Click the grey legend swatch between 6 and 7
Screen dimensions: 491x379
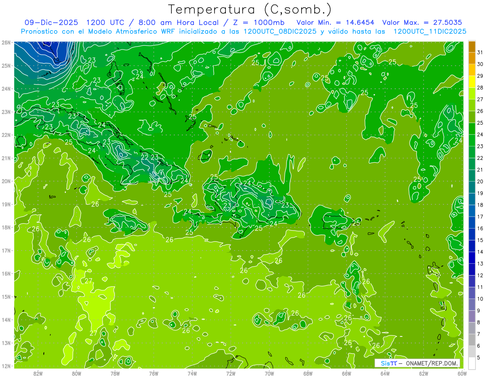point(472,340)
